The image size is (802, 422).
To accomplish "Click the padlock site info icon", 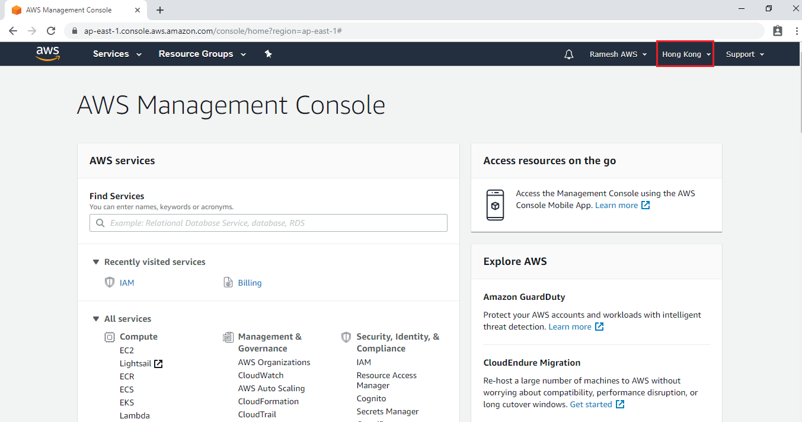I will [75, 31].
